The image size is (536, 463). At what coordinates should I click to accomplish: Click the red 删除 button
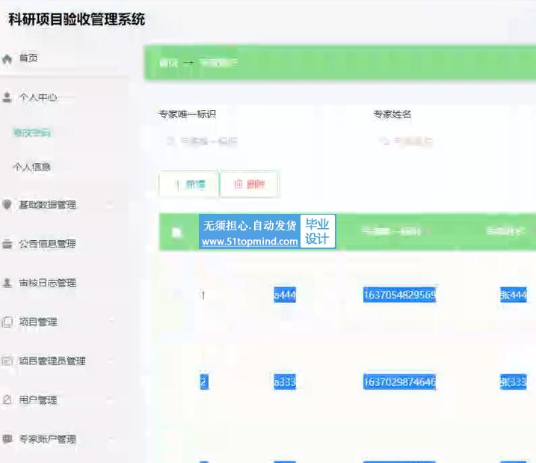coord(249,185)
